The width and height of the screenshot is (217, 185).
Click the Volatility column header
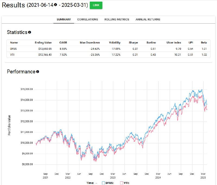coord(114,43)
